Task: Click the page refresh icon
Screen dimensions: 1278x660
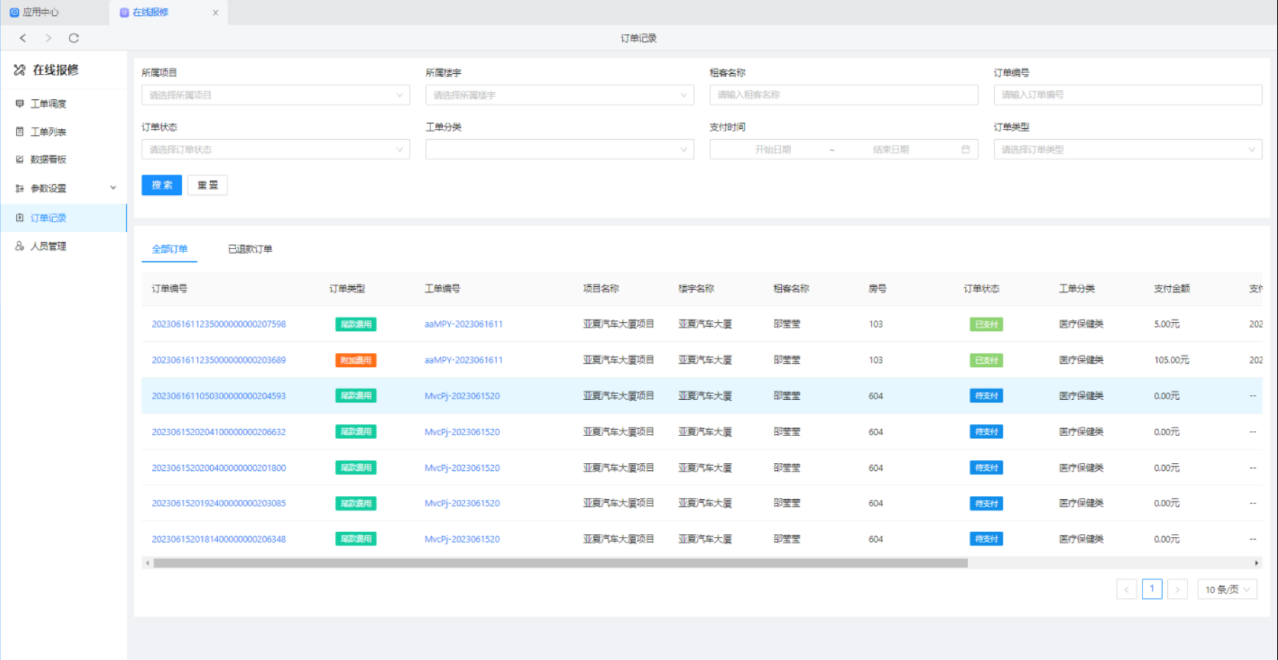Action: [x=74, y=38]
